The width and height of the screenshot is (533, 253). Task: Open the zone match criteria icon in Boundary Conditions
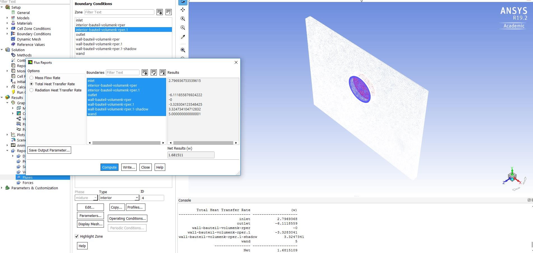159,12
